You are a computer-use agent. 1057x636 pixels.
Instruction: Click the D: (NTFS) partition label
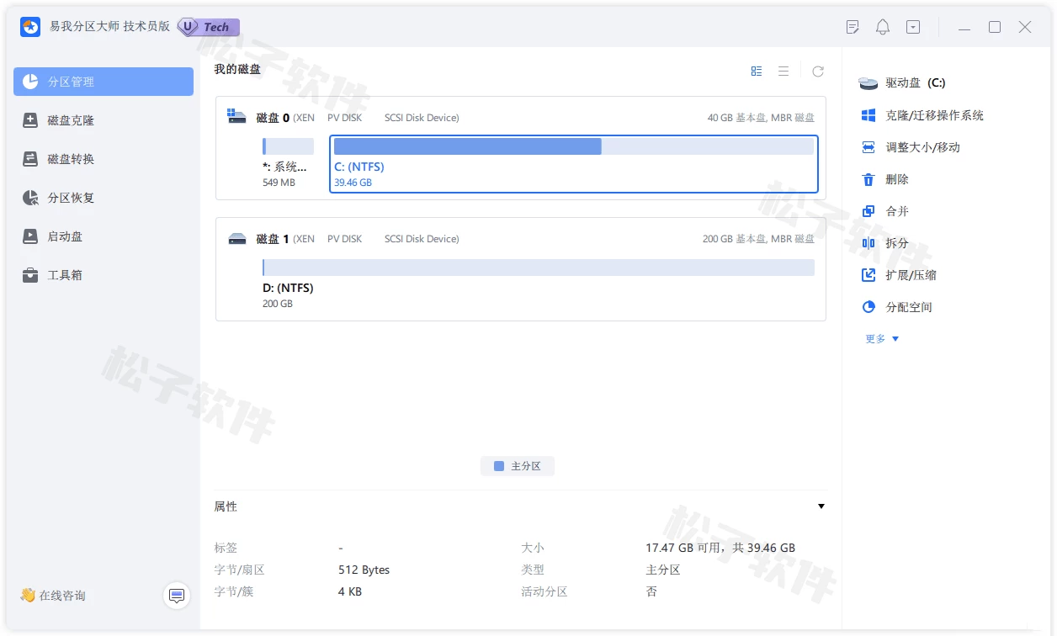coord(288,288)
